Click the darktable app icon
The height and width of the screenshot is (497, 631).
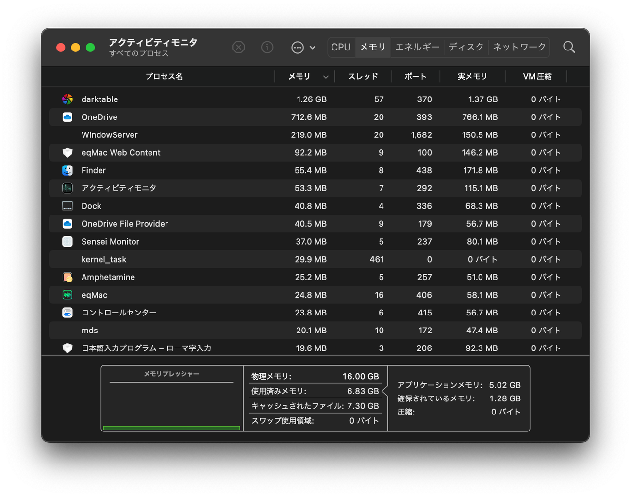(67, 99)
